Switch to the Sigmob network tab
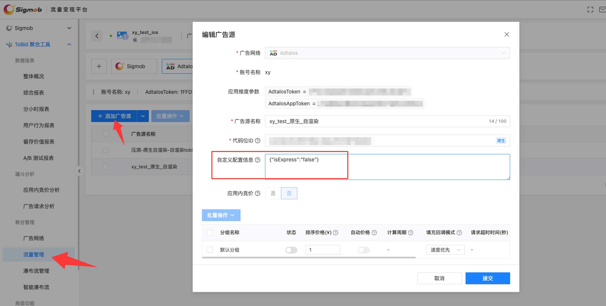606x306 pixels. point(134,66)
